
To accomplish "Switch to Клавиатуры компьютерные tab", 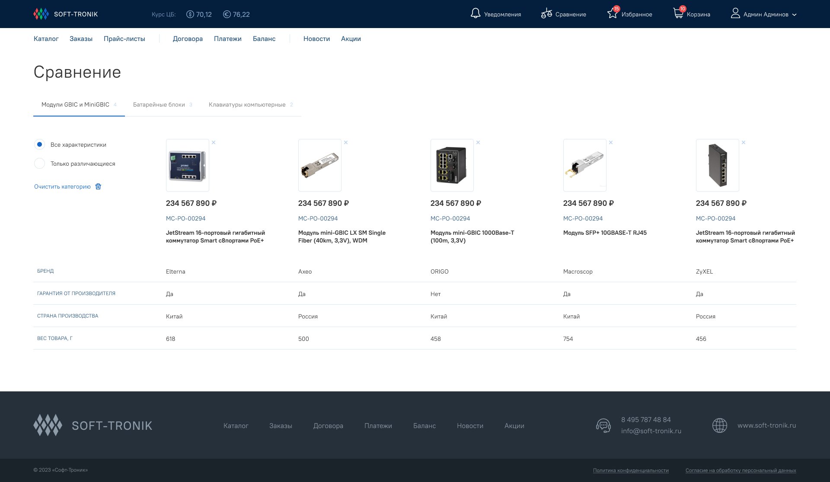I will (x=247, y=105).
